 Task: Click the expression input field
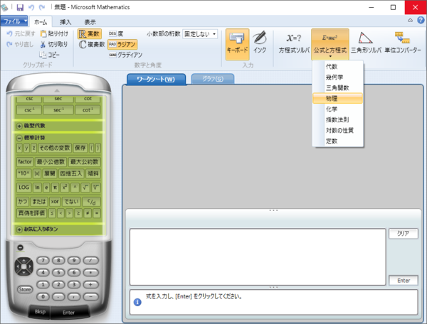(258, 257)
